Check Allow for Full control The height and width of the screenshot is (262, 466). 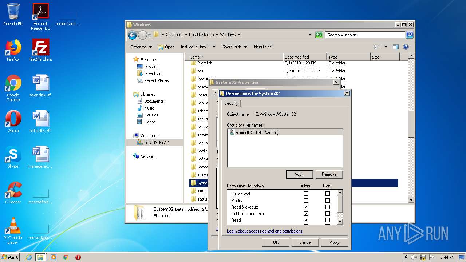pos(306,194)
